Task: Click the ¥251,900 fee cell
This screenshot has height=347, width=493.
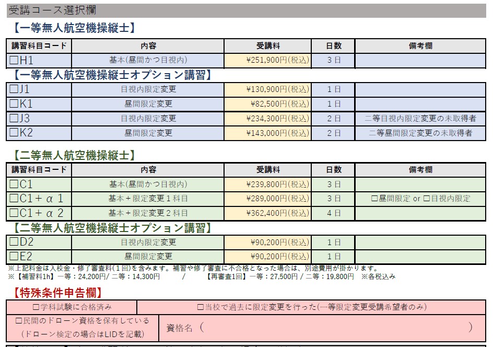Action: point(267,61)
